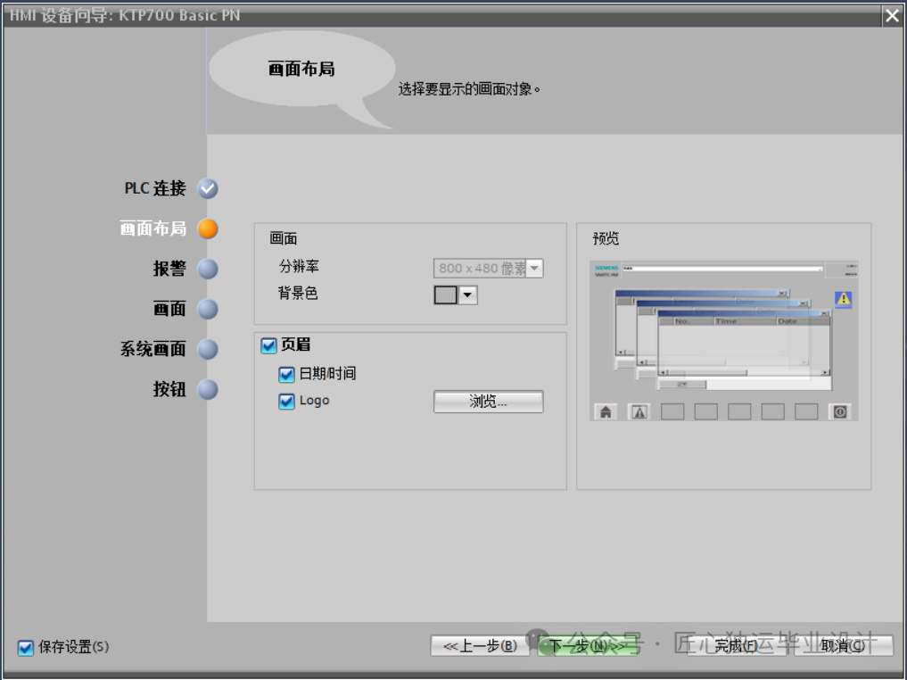This screenshot has height=680, width=907.
Task: Click the 下一步(N)>> next button
Action: point(587,646)
